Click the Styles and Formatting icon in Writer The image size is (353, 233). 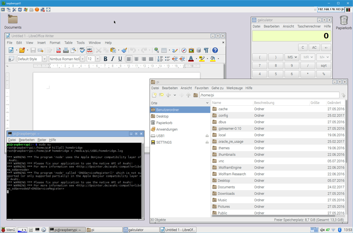(11, 59)
